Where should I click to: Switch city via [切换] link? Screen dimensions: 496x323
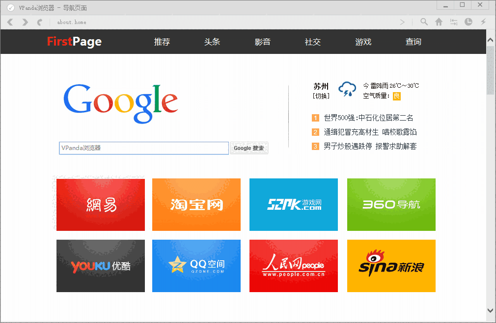point(321,96)
